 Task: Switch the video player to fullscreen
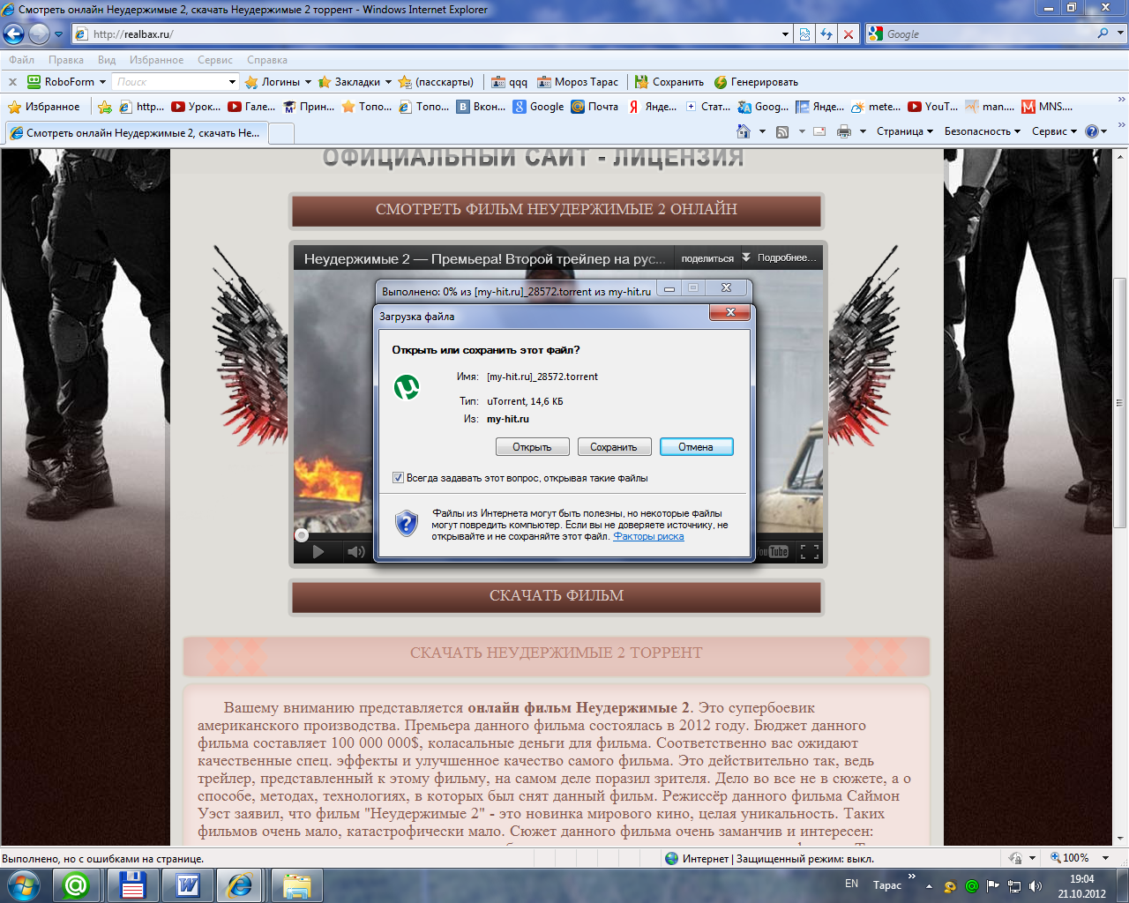[809, 552]
